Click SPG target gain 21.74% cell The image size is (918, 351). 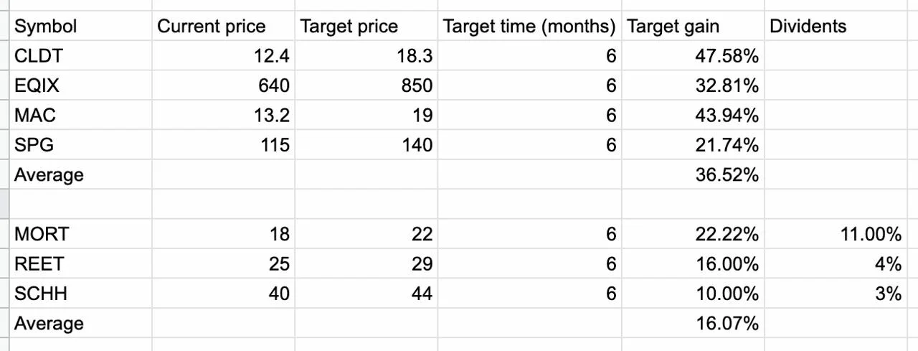(693, 144)
